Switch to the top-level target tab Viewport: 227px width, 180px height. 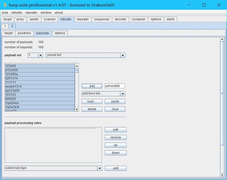click(8, 19)
